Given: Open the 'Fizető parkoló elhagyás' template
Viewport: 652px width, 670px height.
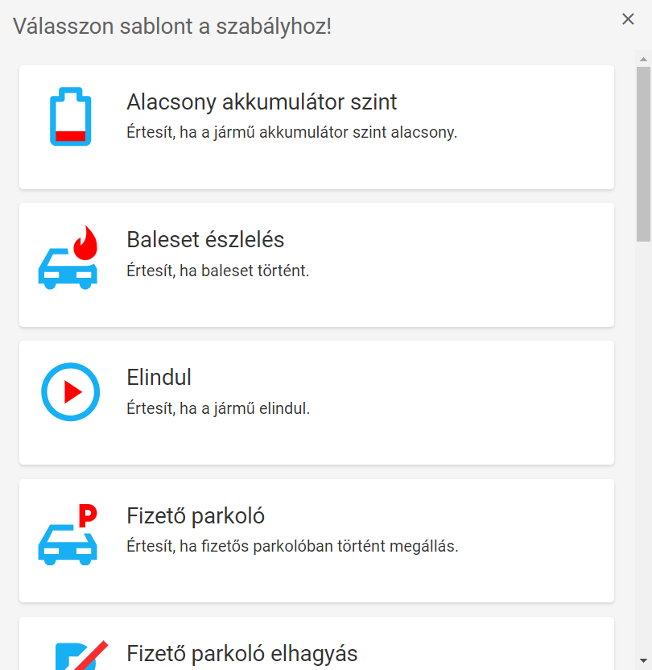Looking at the screenshot, I should tap(242, 653).
